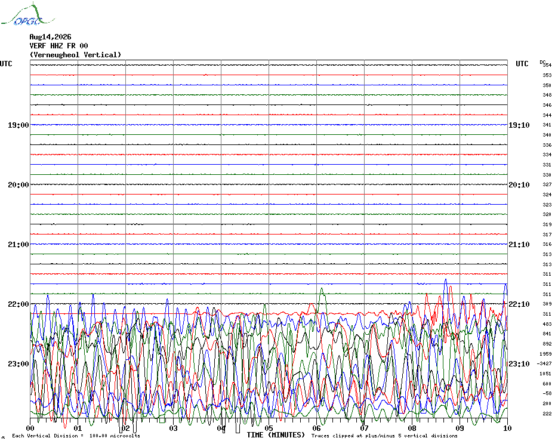Click the 22:10 end-time label
The image size is (555, 444).
point(519,304)
